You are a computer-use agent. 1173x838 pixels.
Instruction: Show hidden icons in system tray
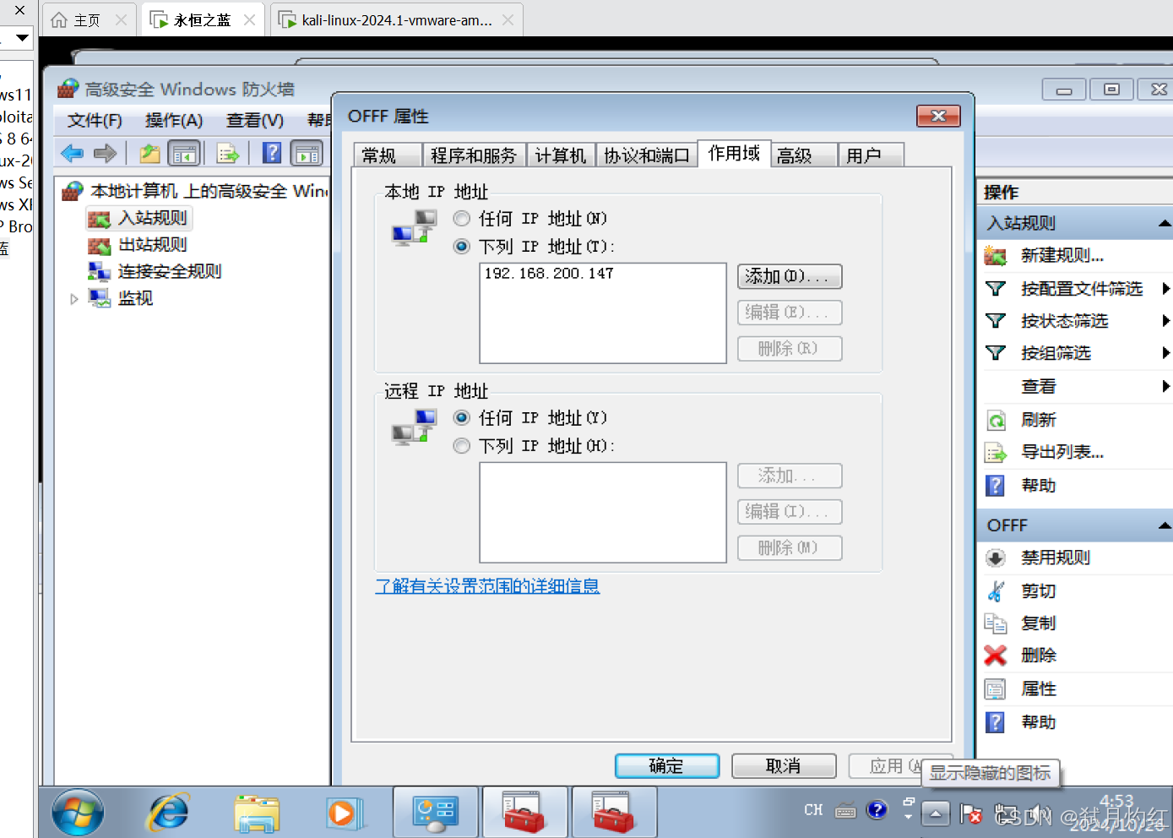(x=936, y=814)
